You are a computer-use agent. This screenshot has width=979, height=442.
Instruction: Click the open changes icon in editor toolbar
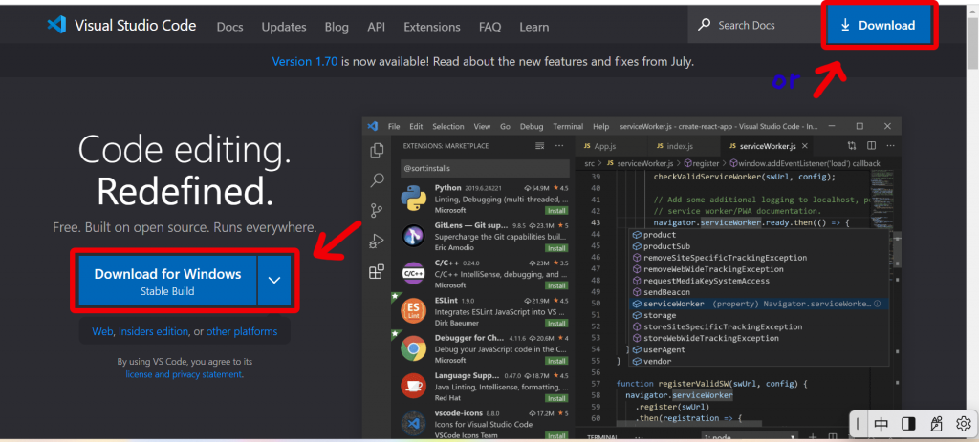point(852,146)
